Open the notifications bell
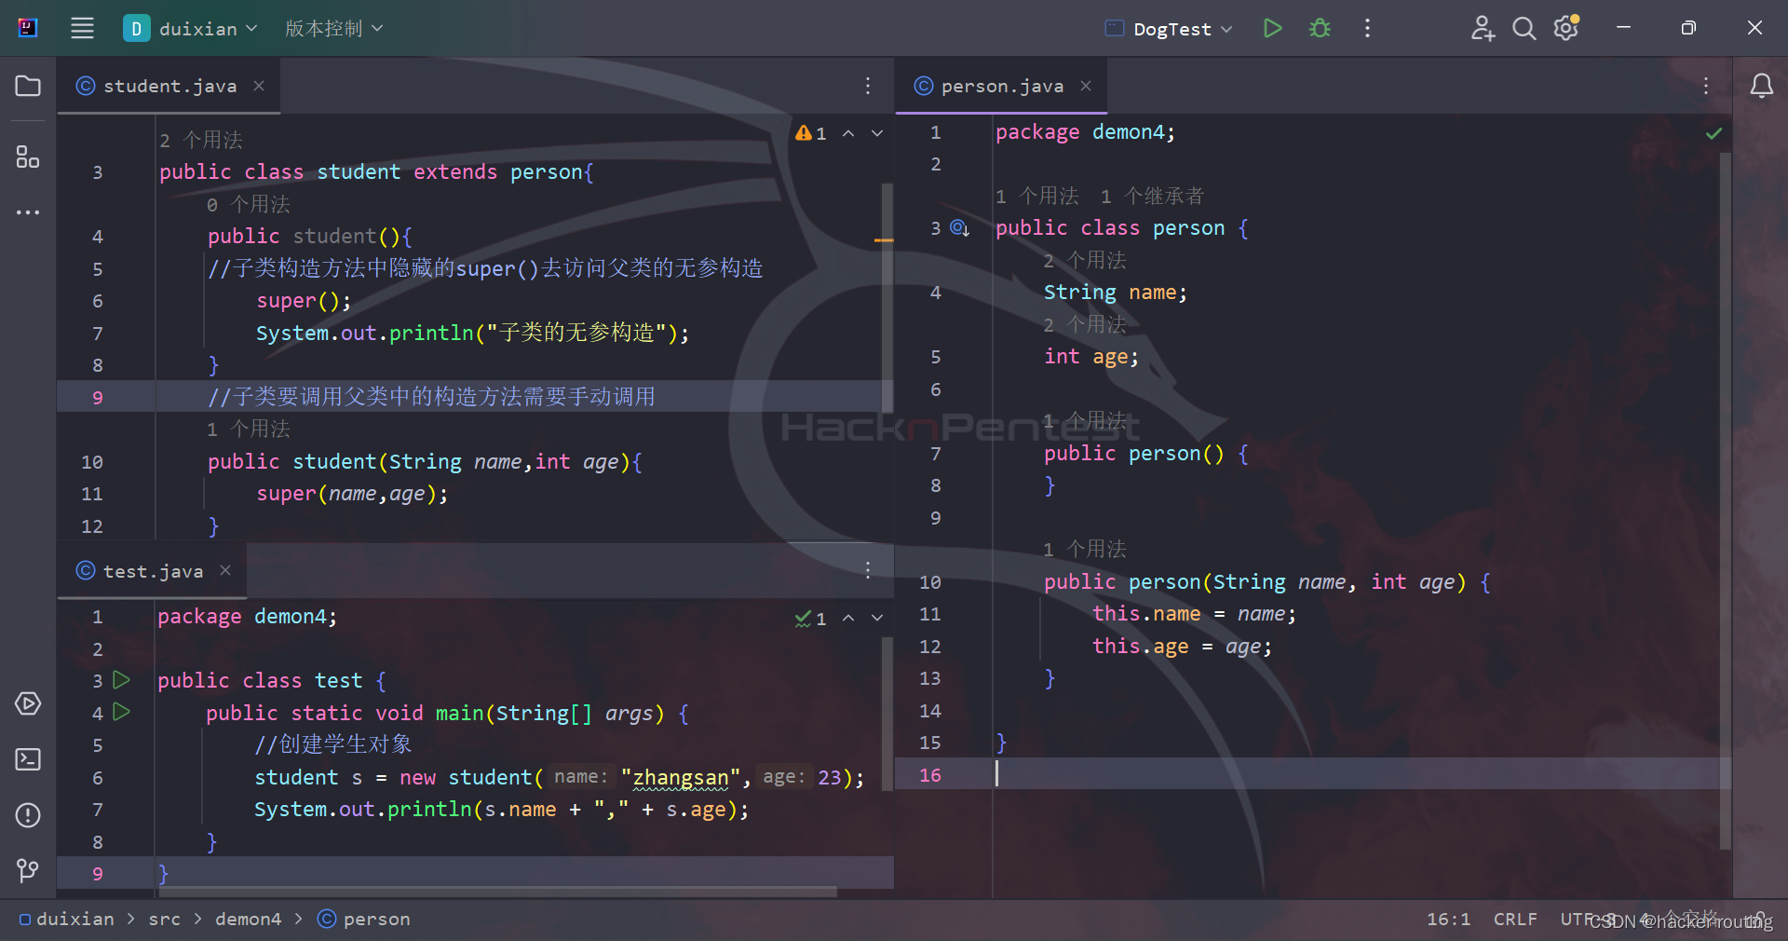The width and height of the screenshot is (1788, 941). click(1763, 86)
